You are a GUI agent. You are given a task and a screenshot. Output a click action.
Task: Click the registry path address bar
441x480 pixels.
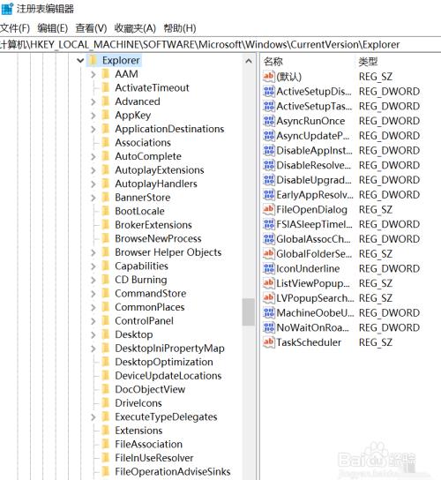click(x=220, y=45)
